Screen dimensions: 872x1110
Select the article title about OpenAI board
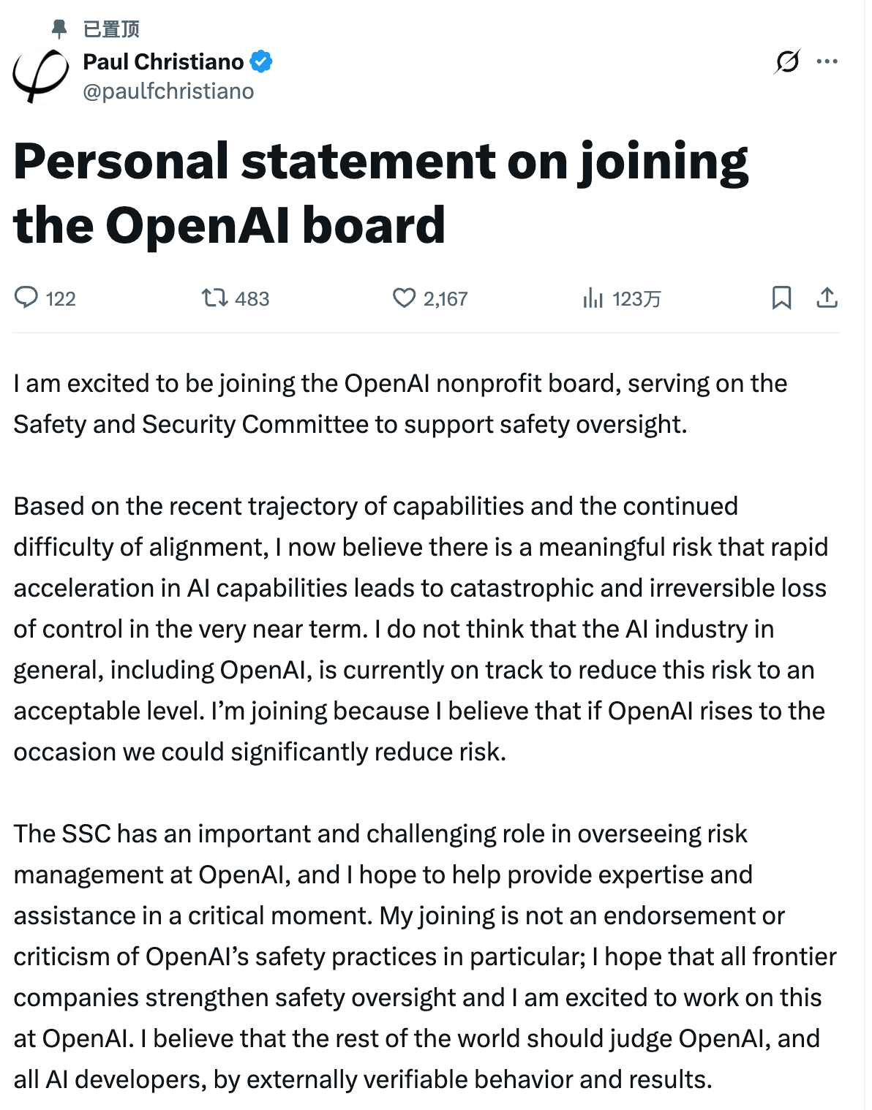point(380,192)
